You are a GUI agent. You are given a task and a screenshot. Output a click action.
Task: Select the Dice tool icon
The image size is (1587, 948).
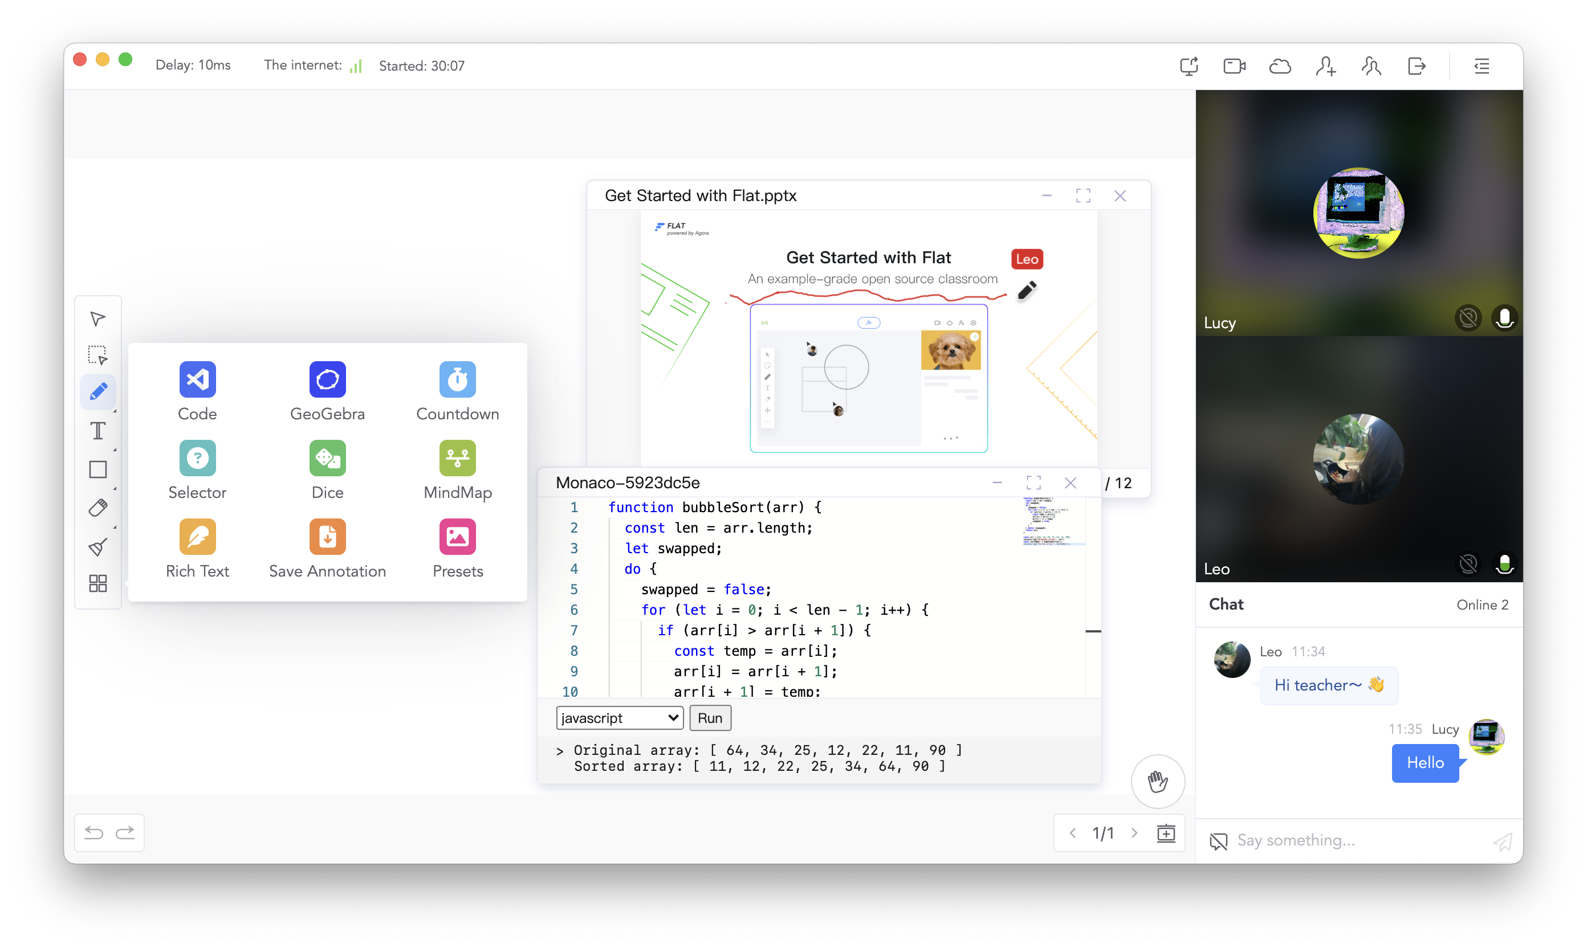tap(327, 458)
